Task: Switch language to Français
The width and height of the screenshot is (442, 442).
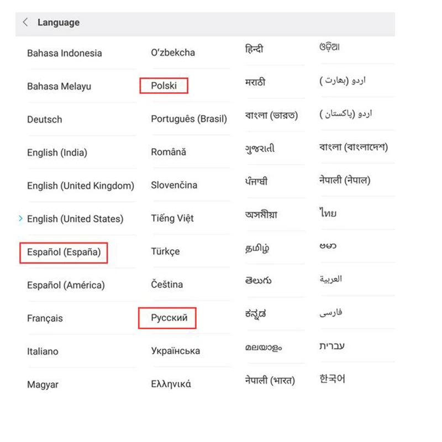Action: pyautogui.click(x=45, y=318)
